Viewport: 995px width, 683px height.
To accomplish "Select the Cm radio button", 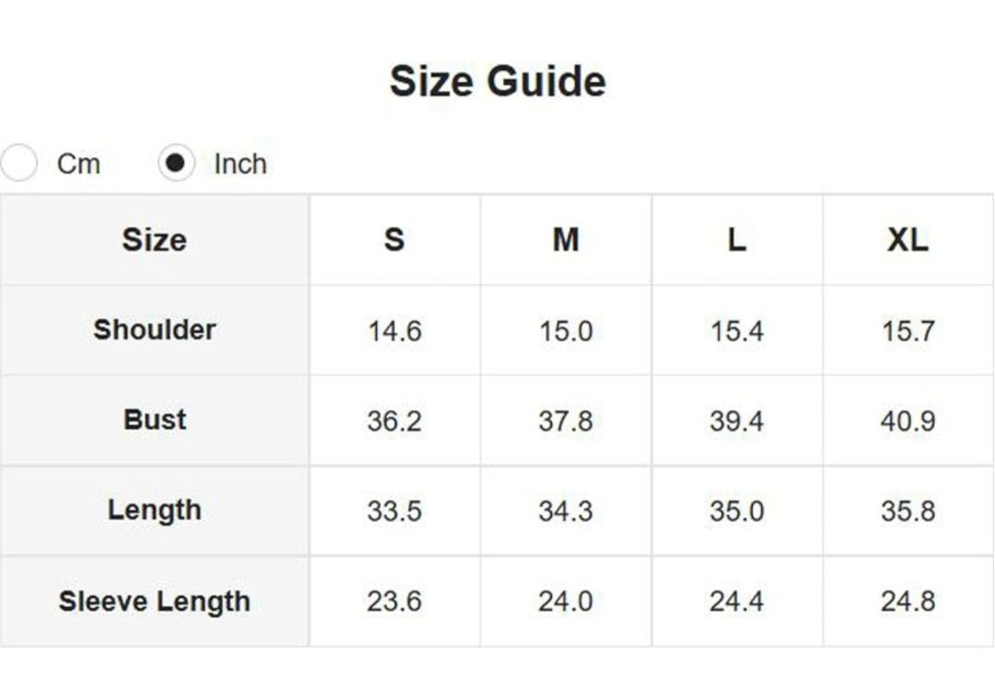I will tap(18, 164).
